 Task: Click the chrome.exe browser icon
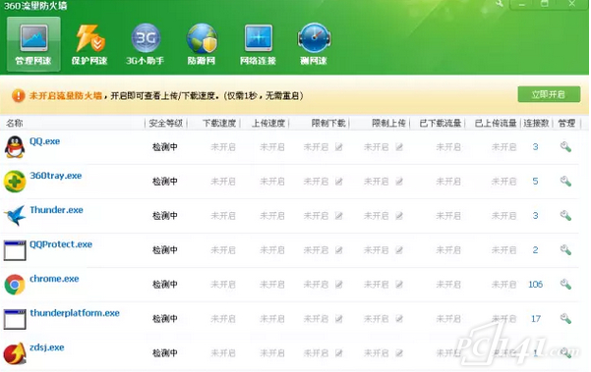(15, 285)
